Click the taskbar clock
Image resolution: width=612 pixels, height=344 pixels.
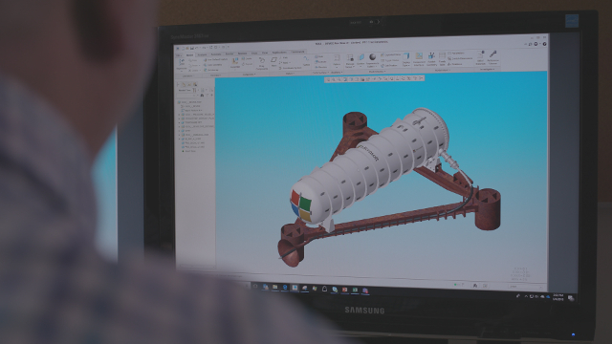click(x=558, y=297)
